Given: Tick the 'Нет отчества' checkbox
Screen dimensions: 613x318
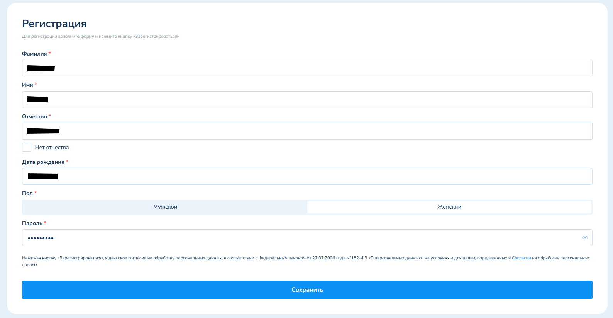Looking at the screenshot, I should pos(27,147).
